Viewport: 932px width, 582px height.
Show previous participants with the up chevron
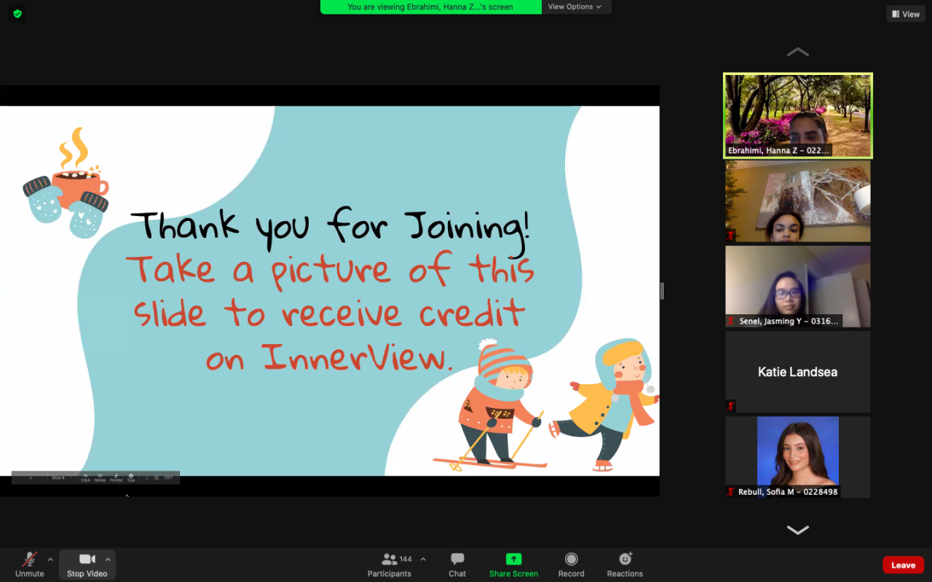point(798,52)
